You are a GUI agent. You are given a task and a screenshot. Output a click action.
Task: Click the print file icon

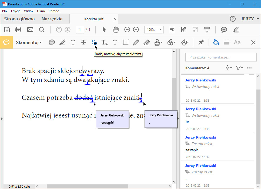click(x=18, y=30)
